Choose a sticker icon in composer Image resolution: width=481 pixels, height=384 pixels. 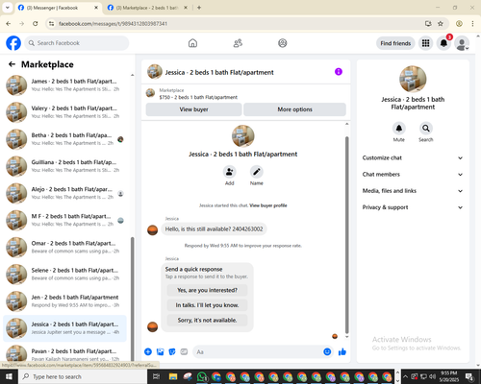coord(172,352)
